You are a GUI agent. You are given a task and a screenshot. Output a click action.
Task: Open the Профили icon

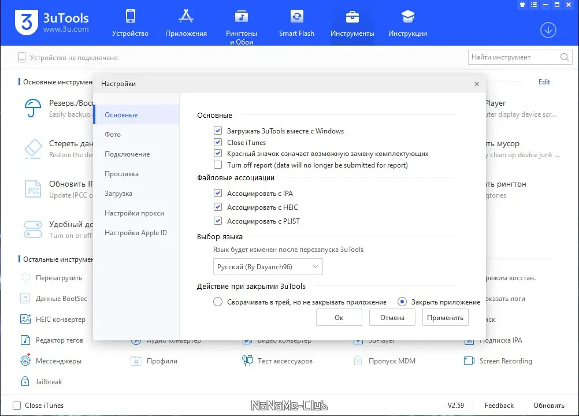[136, 361]
